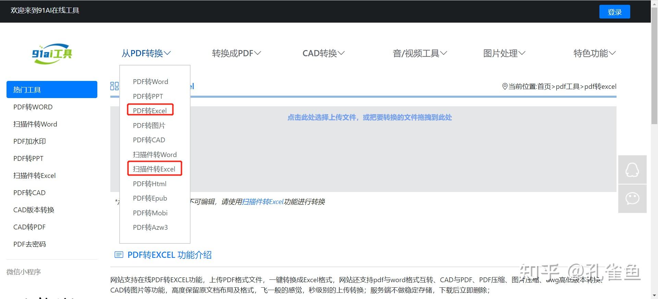Choose PDF转Mobi in the dropdown
The height and width of the screenshot is (299, 658).
[150, 213]
